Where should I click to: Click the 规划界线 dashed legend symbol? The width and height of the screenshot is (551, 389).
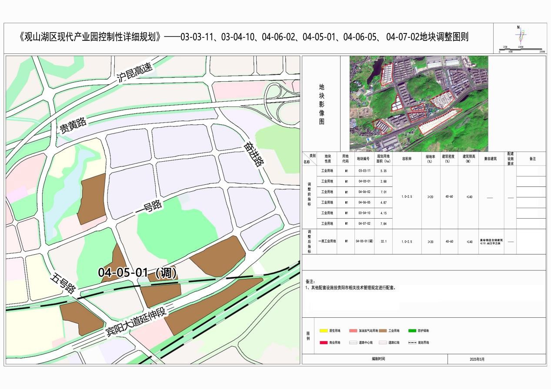click(x=412, y=342)
